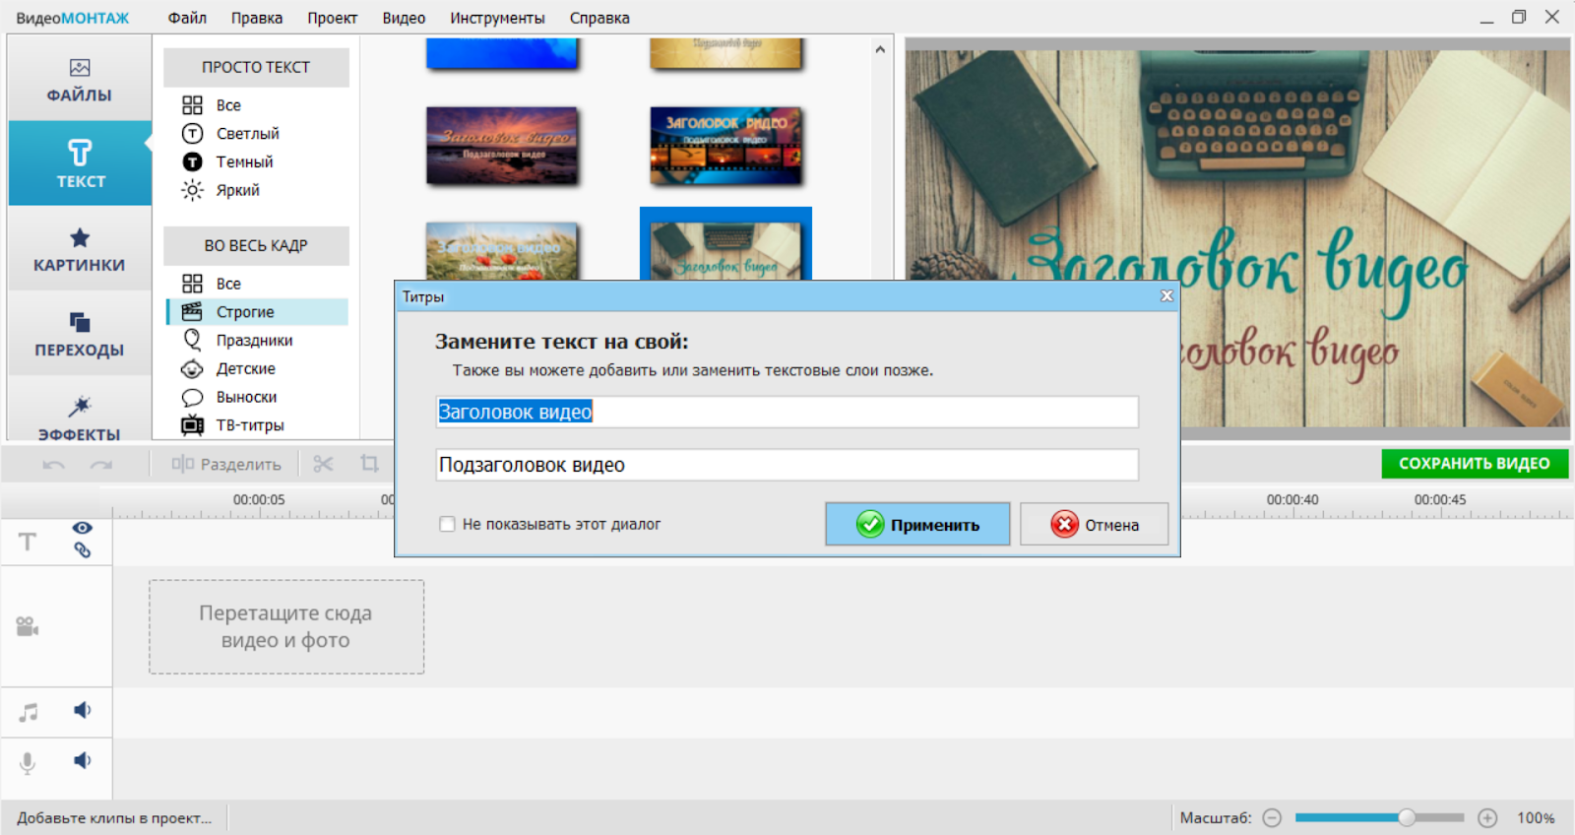
Task: Mute the music track speaker
Action: [x=83, y=710]
